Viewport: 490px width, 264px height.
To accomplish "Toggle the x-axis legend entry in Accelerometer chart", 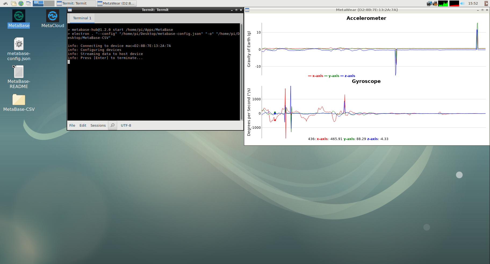I will tap(316, 76).
